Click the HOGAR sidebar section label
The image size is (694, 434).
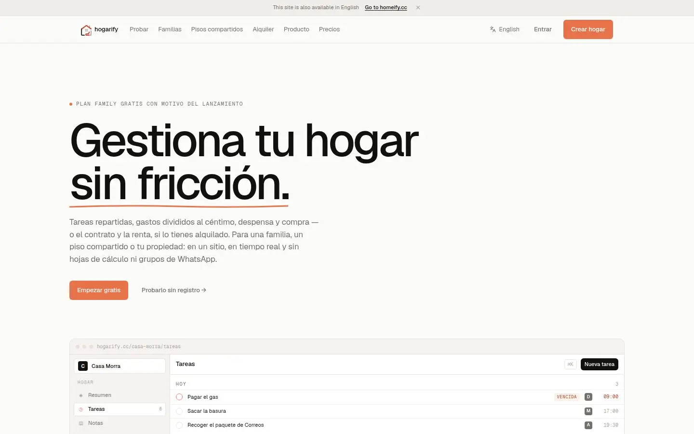85,382
